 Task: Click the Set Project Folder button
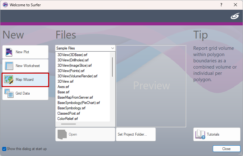pos(136,134)
